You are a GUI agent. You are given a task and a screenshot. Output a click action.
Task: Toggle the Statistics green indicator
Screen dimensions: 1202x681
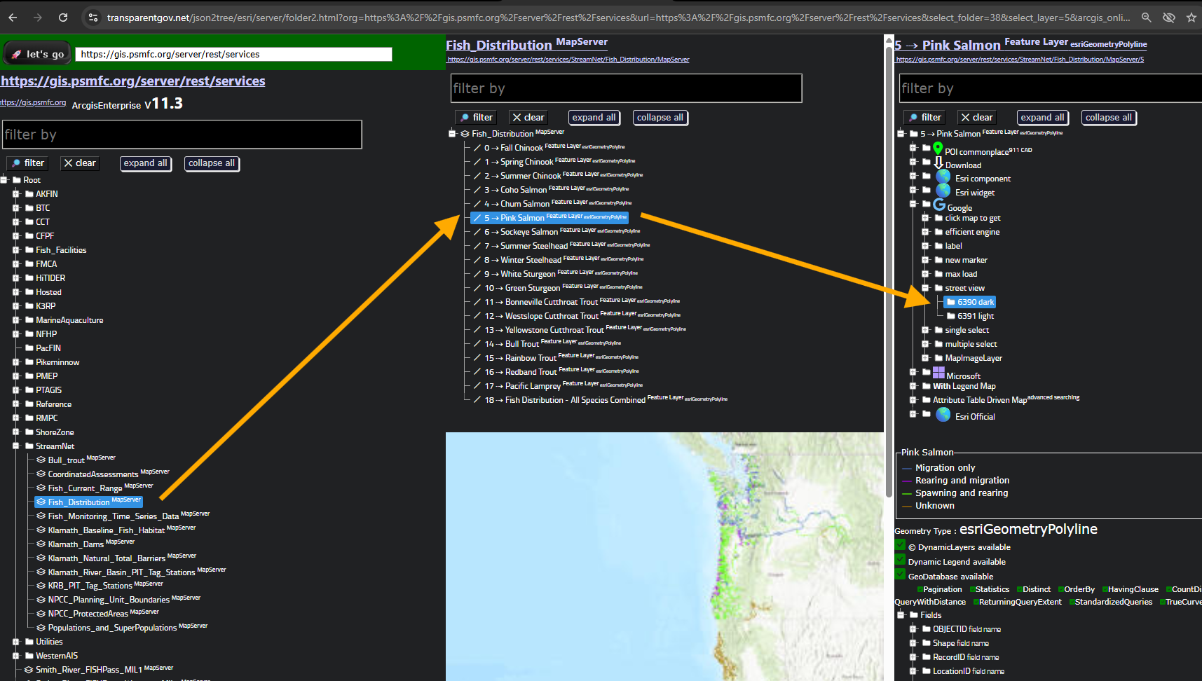pyautogui.click(x=972, y=589)
